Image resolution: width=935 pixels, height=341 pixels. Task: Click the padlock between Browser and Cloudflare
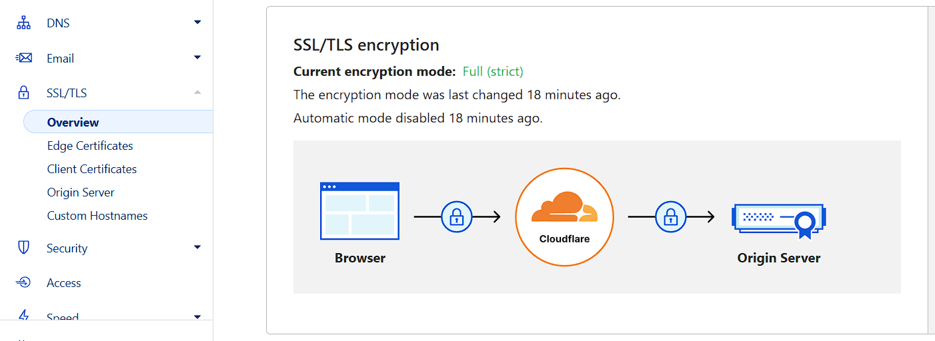click(x=457, y=216)
